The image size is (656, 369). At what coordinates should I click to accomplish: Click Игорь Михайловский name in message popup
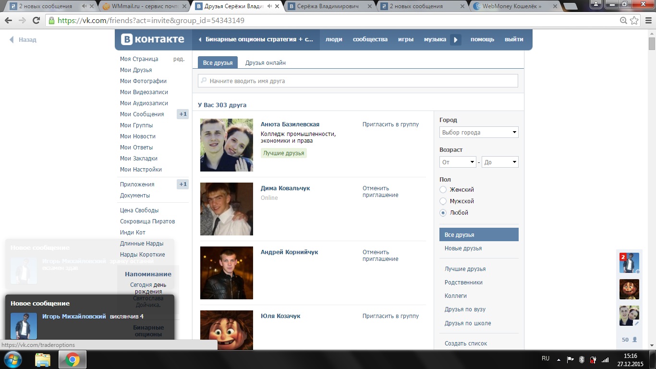point(74,316)
